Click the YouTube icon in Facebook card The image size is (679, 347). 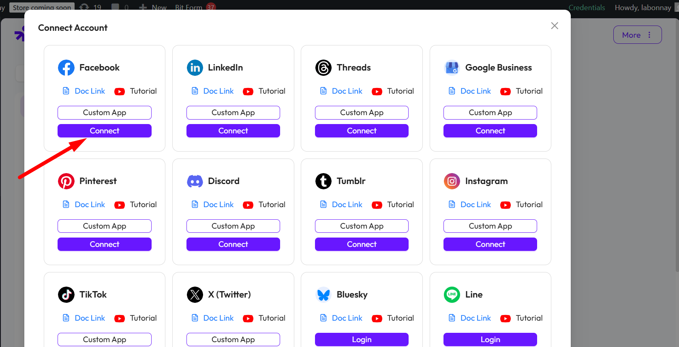120,92
